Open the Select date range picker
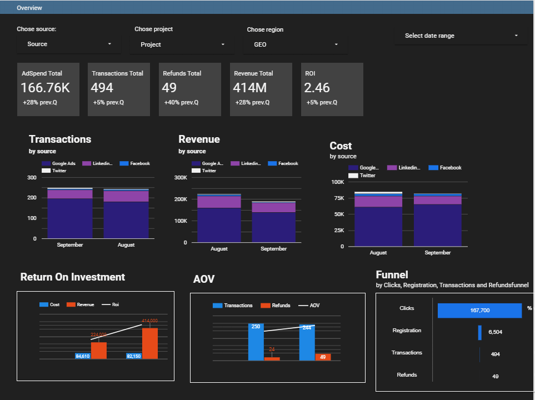 coord(460,36)
